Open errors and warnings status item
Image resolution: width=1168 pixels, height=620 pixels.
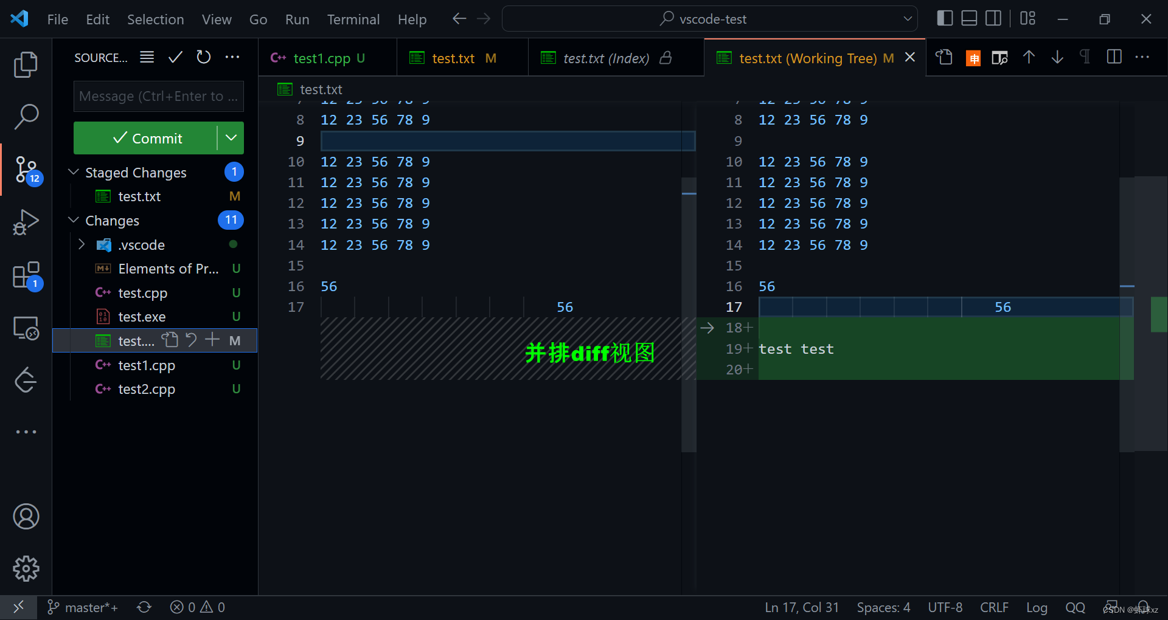[198, 607]
